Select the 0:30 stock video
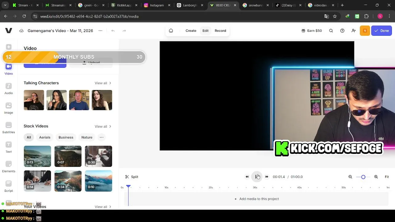Image resolution: width=395 pixels, height=222 pixels. tap(98, 156)
